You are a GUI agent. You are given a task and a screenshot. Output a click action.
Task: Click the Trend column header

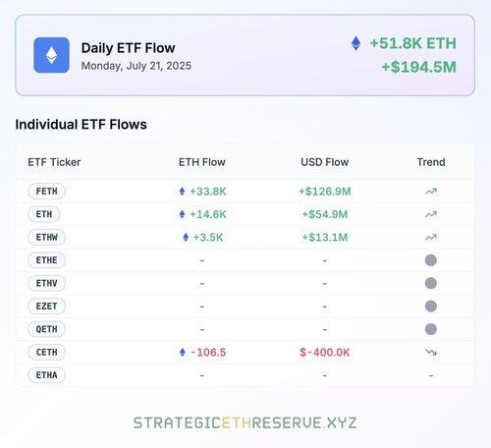pyautogui.click(x=431, y=162)
